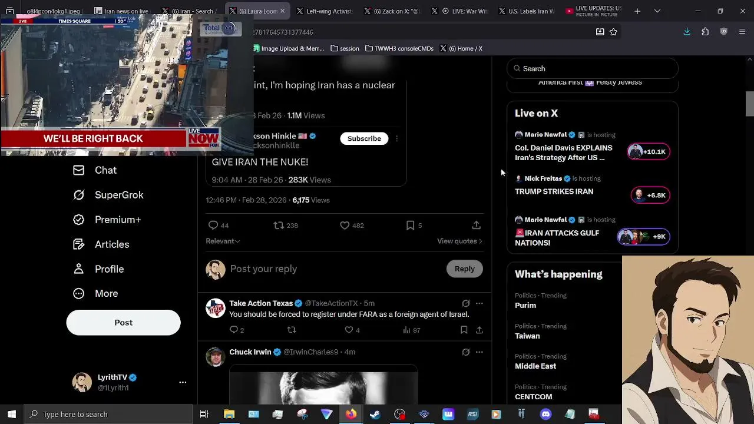
Task: Open a new browser tab
Action: 637,11
